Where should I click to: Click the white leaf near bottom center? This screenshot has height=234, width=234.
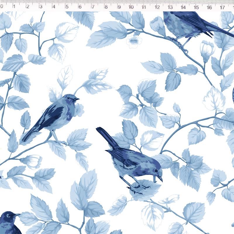(x=152, y=215)
